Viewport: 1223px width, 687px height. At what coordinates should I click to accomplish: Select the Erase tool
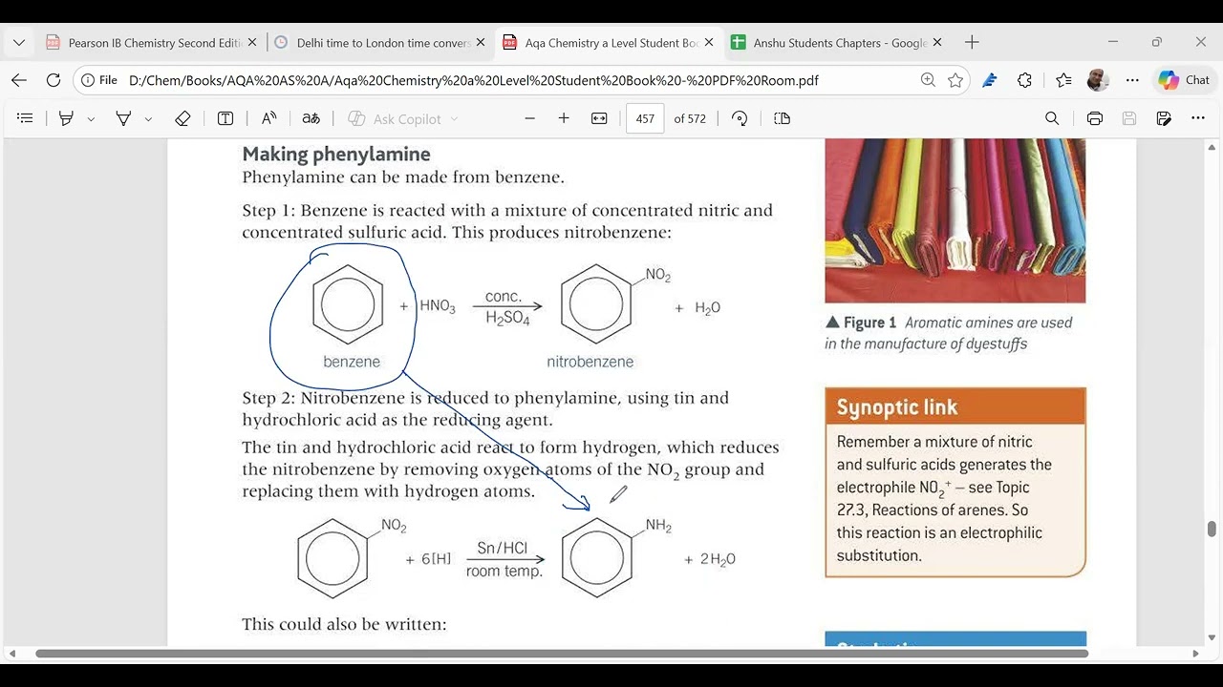[182, 118]
